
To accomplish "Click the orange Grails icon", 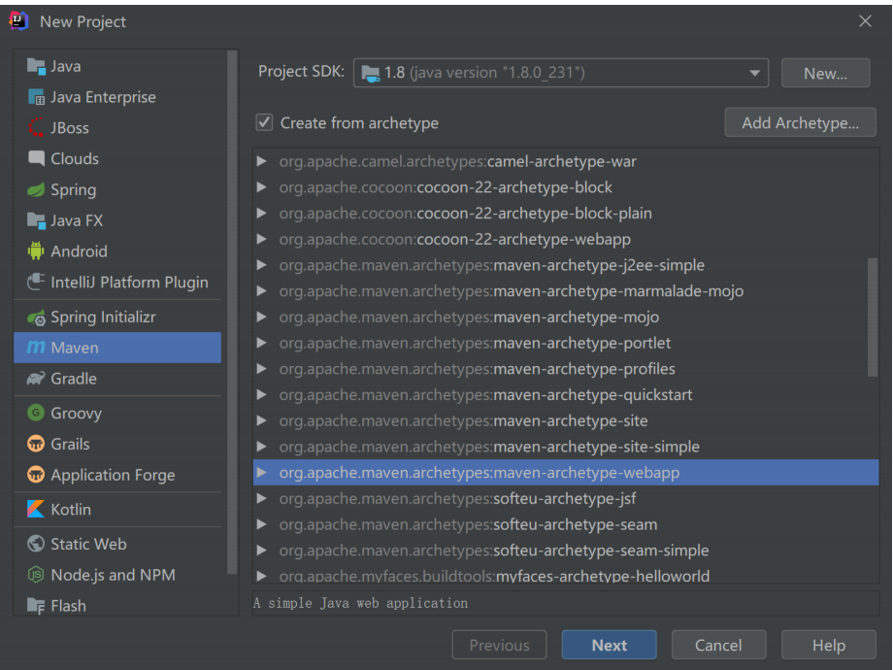I will click(36, 444).
